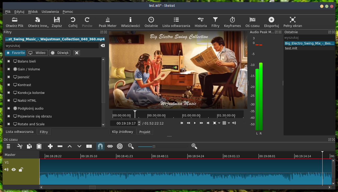Open Filtry from the toolbar
338x192 pixels.
(x=215, y=22)
